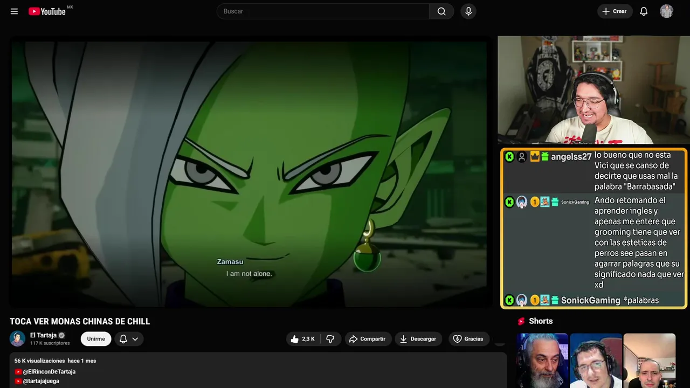
Task: Click the angelss27 username in chat
Action: (x=571, y=157)
